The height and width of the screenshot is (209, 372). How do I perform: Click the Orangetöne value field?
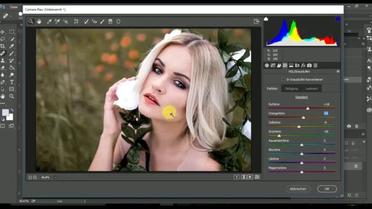[326, 114]
